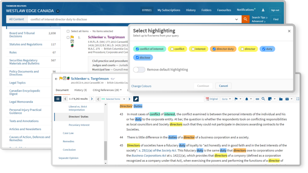This screenshot has width=308, height=173.
Task: Expand the alert bell dropdown arrow
Action: 251,99
